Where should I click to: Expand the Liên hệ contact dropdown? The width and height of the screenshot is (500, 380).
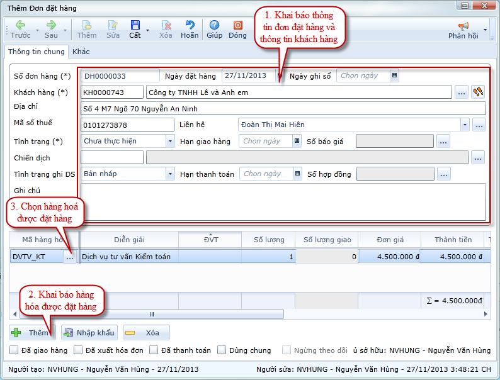465,125
